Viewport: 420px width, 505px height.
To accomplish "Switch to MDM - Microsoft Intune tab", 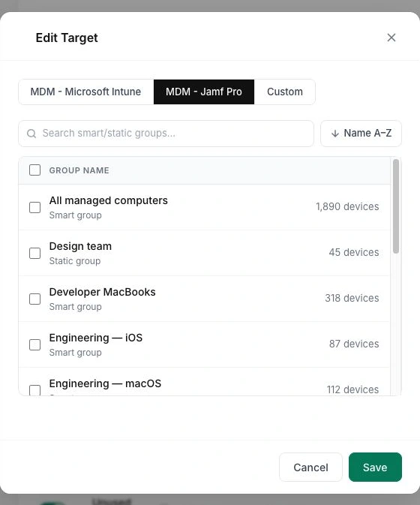I will pos(85,92).
